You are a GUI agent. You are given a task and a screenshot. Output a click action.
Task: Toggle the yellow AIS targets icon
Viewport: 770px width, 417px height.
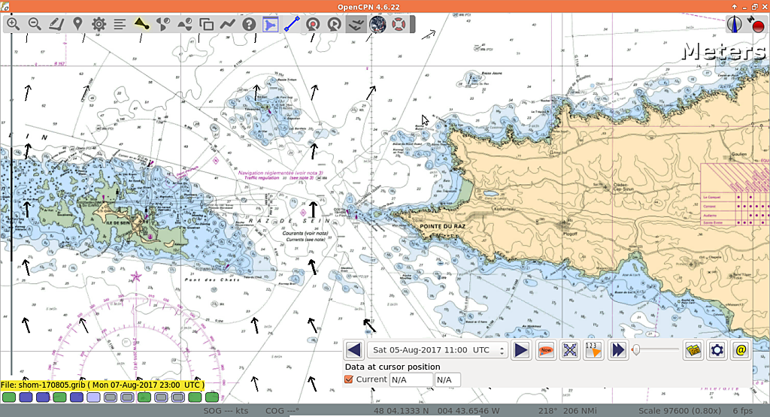[x=142, y=23]
